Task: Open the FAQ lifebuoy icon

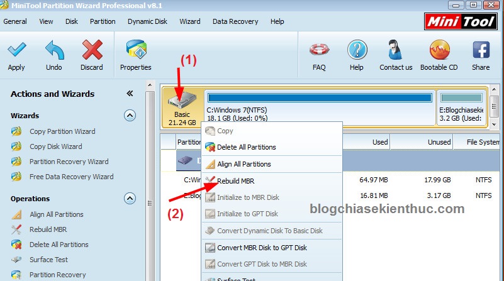Action: click(319, 50)
